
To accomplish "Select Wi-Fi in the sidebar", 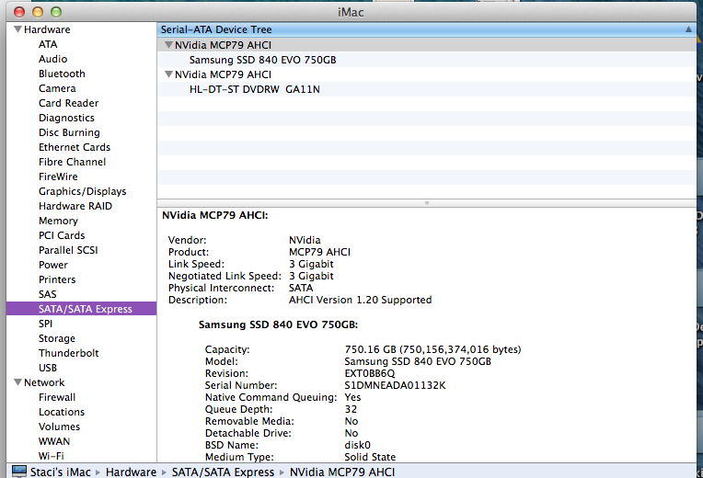I will [52, 456].
